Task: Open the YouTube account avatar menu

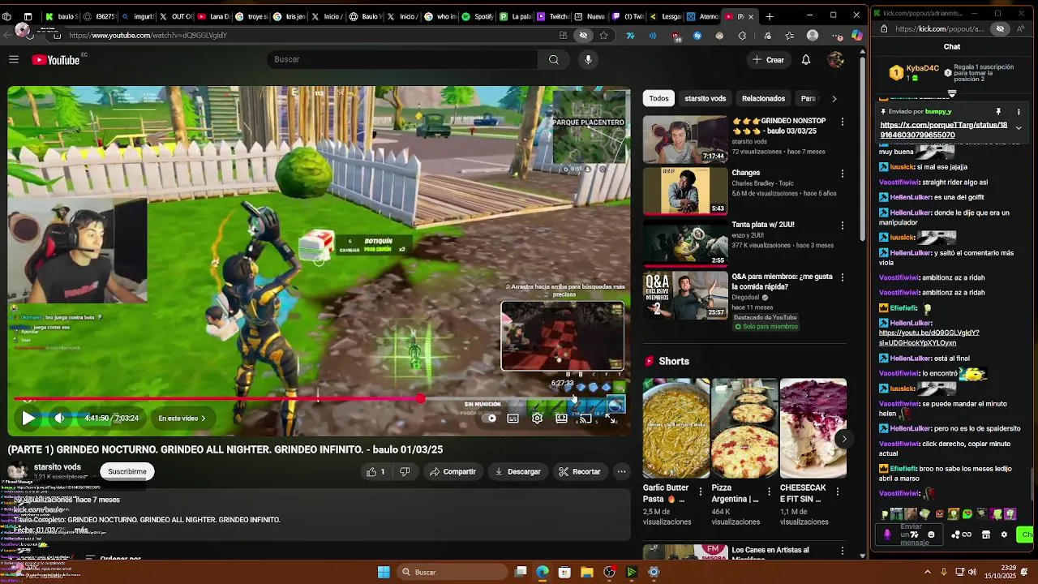Action: click(x=835, y=59)
